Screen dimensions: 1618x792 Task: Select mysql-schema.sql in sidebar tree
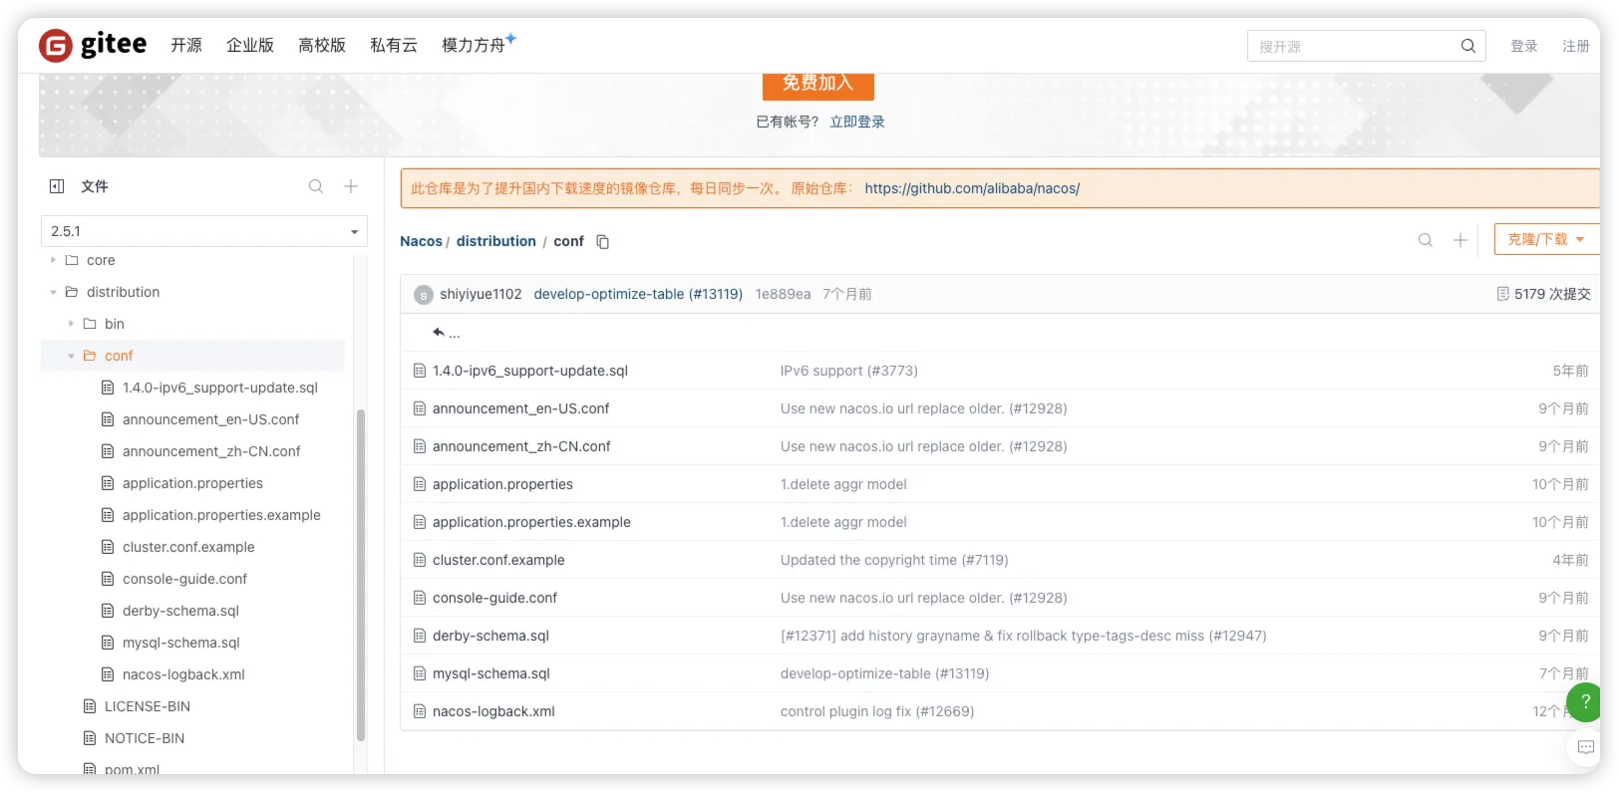[181, 643]
